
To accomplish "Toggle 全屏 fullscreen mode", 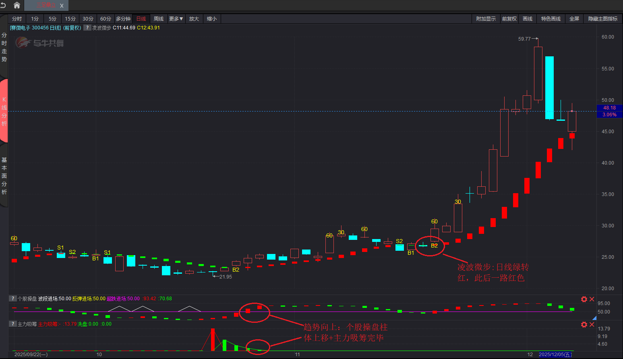I will tap(574, 19).
